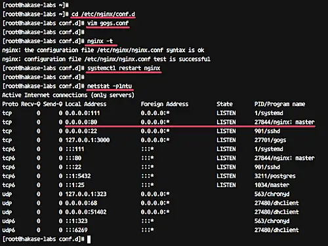This screenshot has width=328, height=246.
Task: Click the 'cd /etc/nginx/conf.d' command text
Action: point(103,14)
